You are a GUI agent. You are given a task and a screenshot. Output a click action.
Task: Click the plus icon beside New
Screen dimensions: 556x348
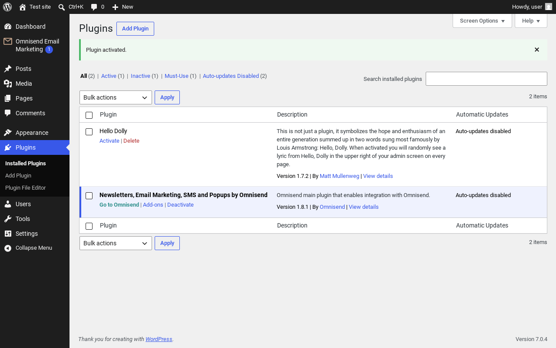(x=115, y=7)
